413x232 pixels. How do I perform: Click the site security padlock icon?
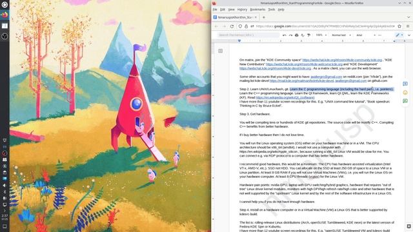(246, 26)
